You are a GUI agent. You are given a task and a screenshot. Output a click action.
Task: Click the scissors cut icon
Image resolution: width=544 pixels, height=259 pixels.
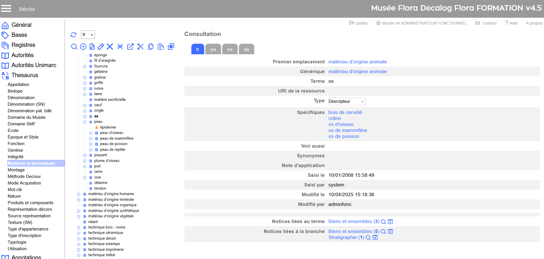pyautogui.click(x=140, y=47)
